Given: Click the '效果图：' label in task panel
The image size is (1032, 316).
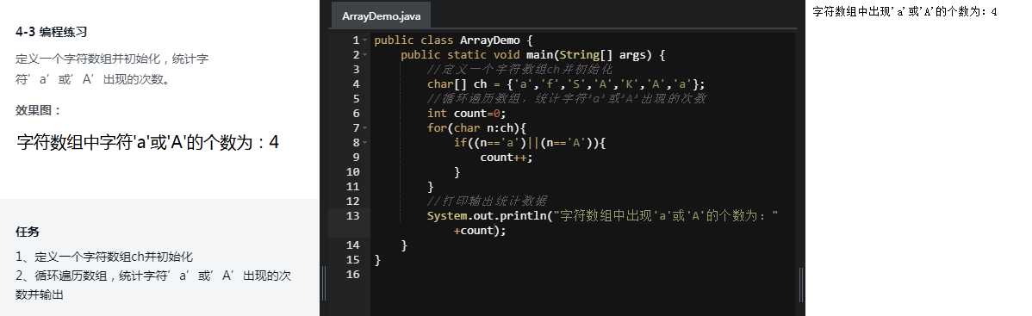Looking at the screenshot, I should [38, 110].
